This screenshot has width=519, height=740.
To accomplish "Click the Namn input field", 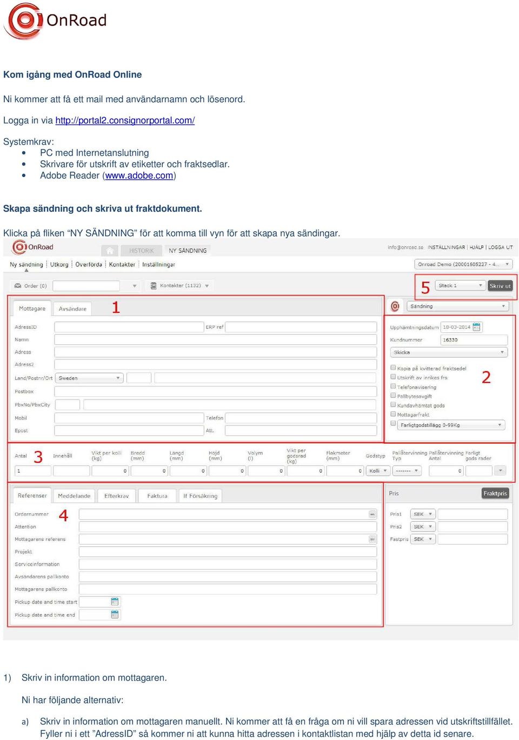I will pyautogui.click(x=216, y=339).
